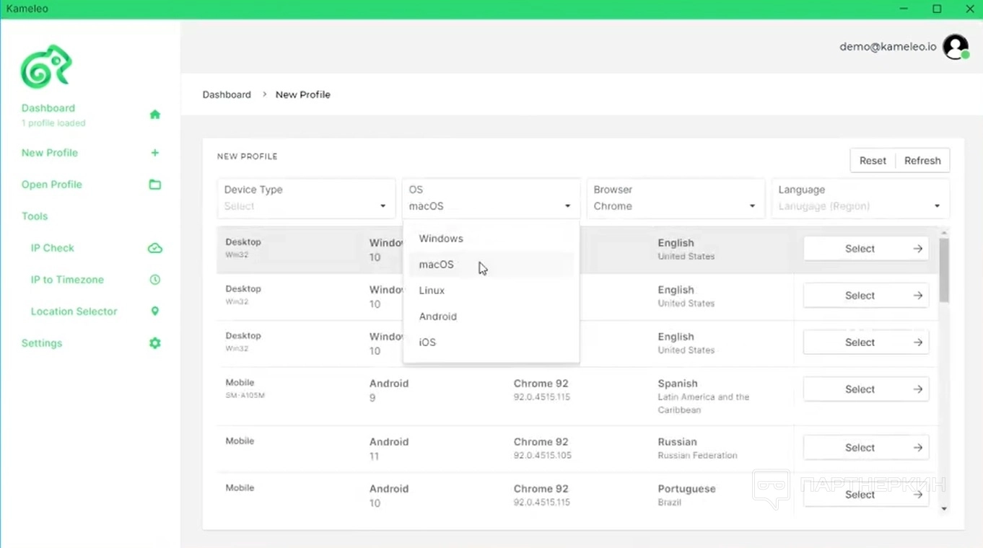Expand the Language region dropdown
Image resolution: width=983 pixels, height=548 pixels.
[860, 198]
